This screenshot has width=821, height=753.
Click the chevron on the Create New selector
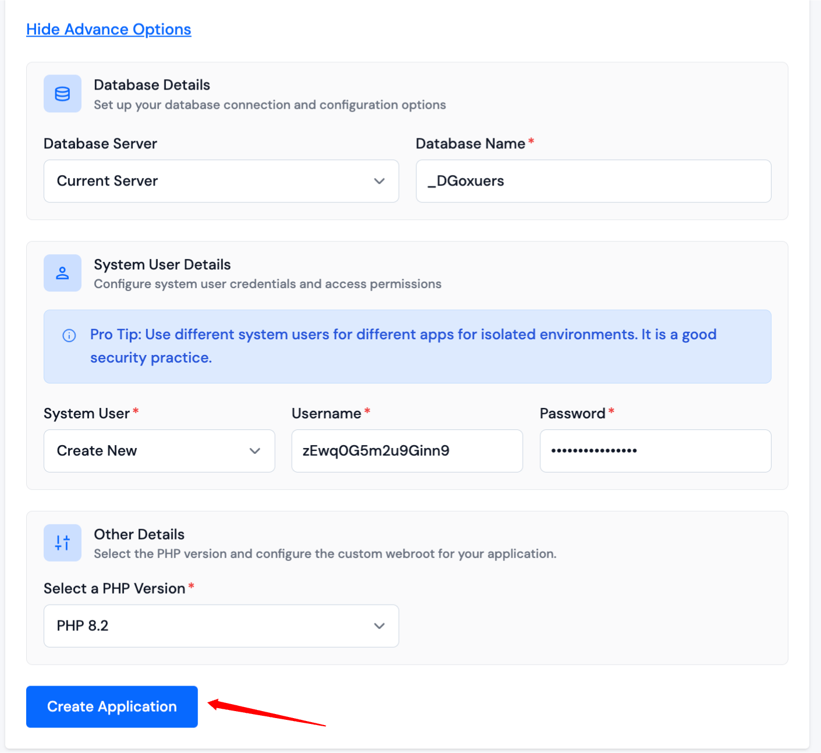coord(254,451)
